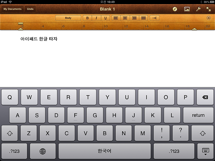The image size is (215, 161).
Task: Toggle underline formatting
Action: 105,18
